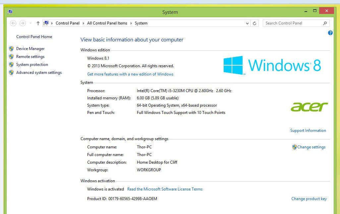Click the shield icon beside System protection
The height and width of the screenshot is (214, 340).
point(11,65)
